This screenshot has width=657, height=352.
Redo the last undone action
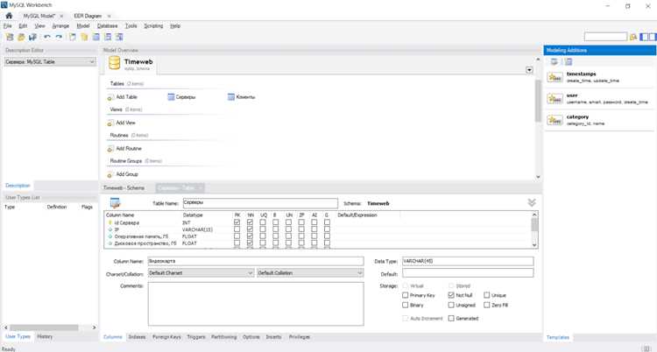click(x=59, y=37)
